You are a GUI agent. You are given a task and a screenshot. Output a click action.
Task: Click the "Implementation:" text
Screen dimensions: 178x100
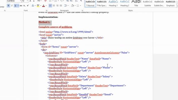[x=48, y=17]
